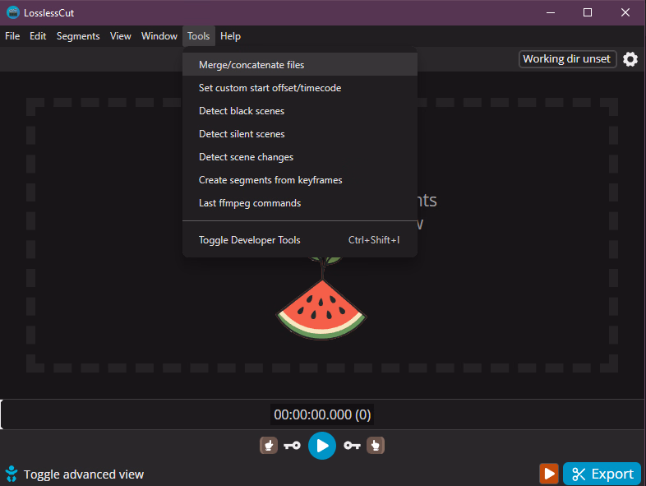Viewport: 646px width, 486px height.
Task: Jump to next keyframe key icon
Action: pyautogui.click(x=353, y=446)
